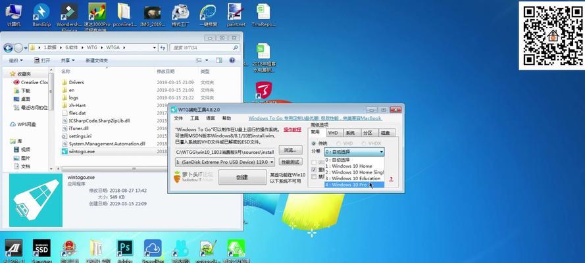Click 打开 in Explorer toolbar
The image size is (585, 263).
tap(42, 60)
